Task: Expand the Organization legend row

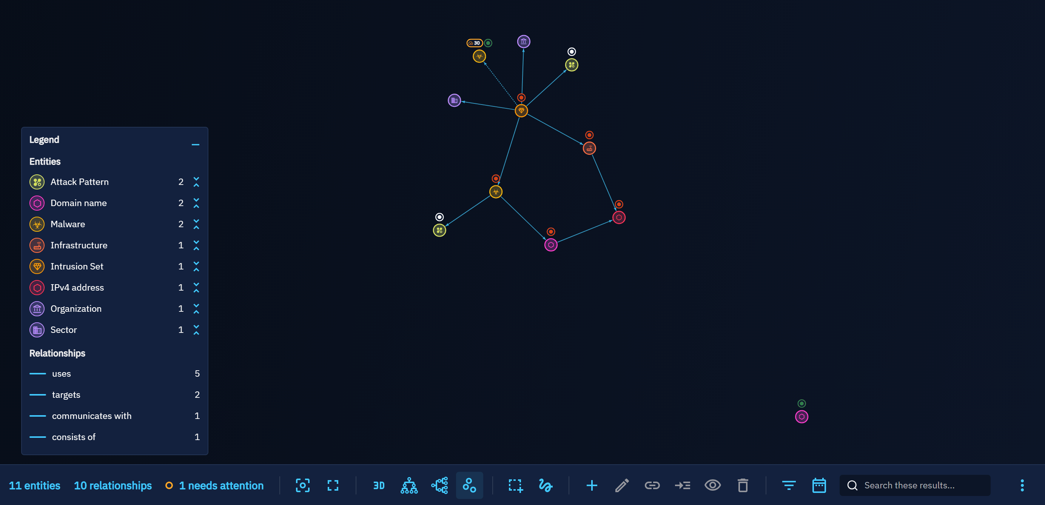Action: click(x=196, y=308)
